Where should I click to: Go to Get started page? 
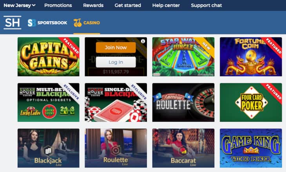tap(128, 5)
